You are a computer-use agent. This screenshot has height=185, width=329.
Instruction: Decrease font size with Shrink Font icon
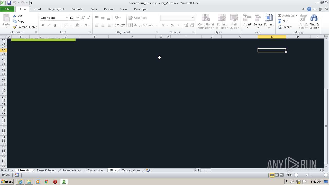88,18
